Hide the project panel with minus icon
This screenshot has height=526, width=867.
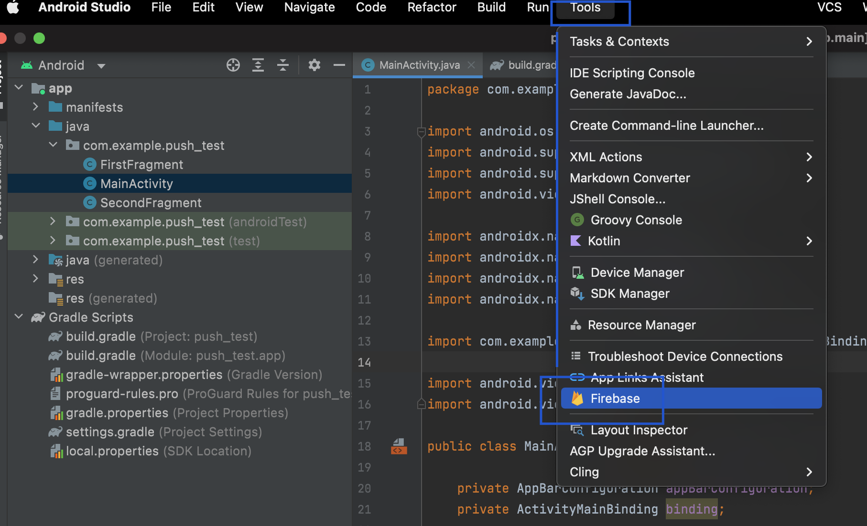pos(339,65)
